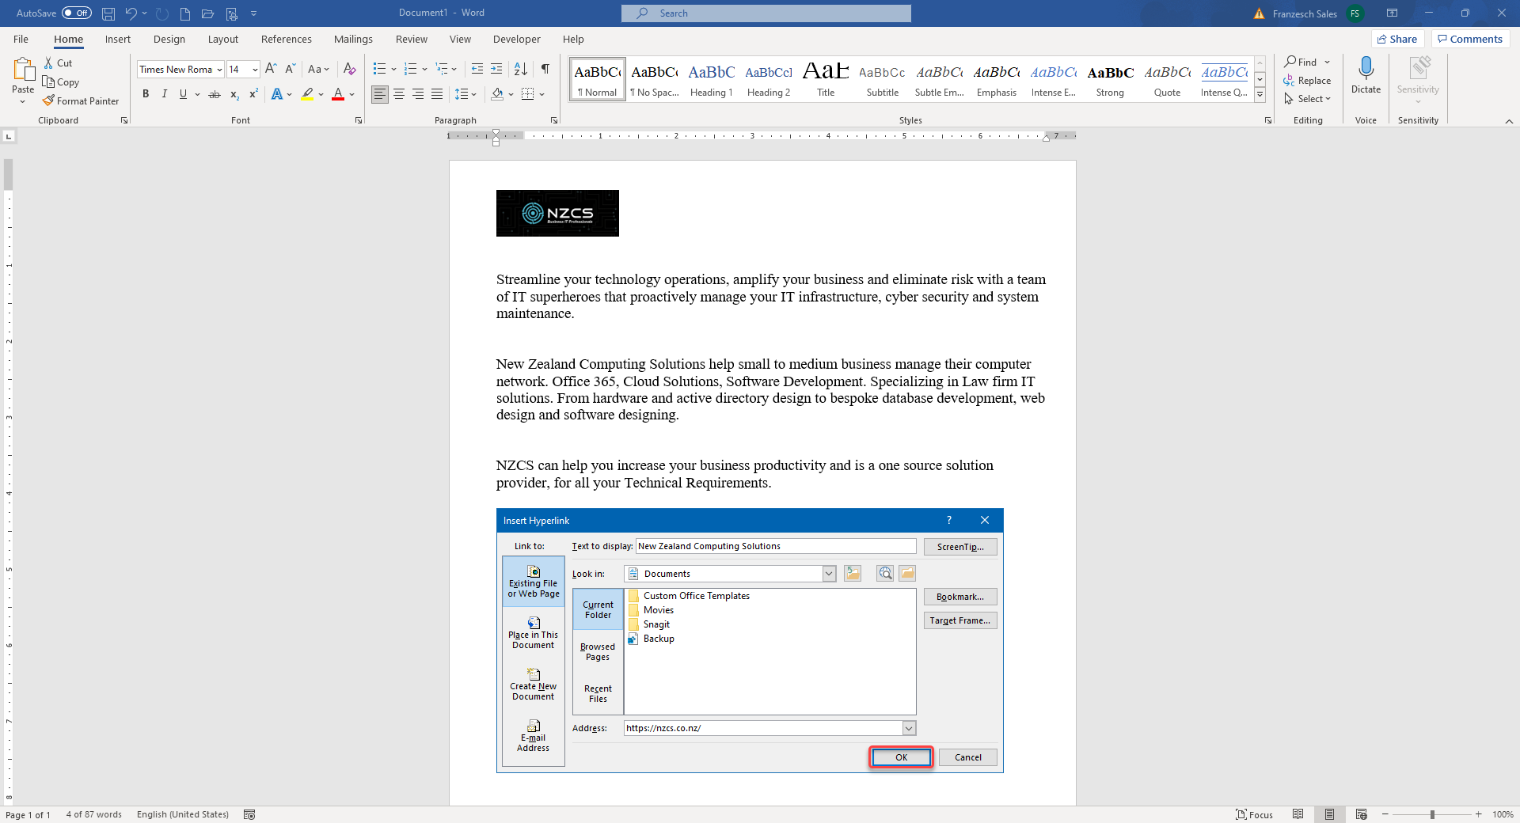Open Replace in the Editing group
This screenshot has height=823, width=1520.
tap(1308, 80)
